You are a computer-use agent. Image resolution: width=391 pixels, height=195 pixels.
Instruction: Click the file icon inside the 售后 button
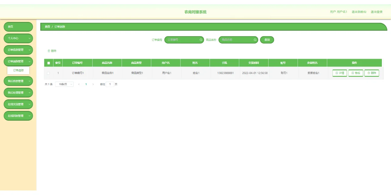point(352,73)
